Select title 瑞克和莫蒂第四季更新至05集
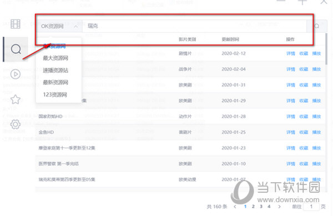Viewport: 333px width, 216px height. (x=67, y=179)
